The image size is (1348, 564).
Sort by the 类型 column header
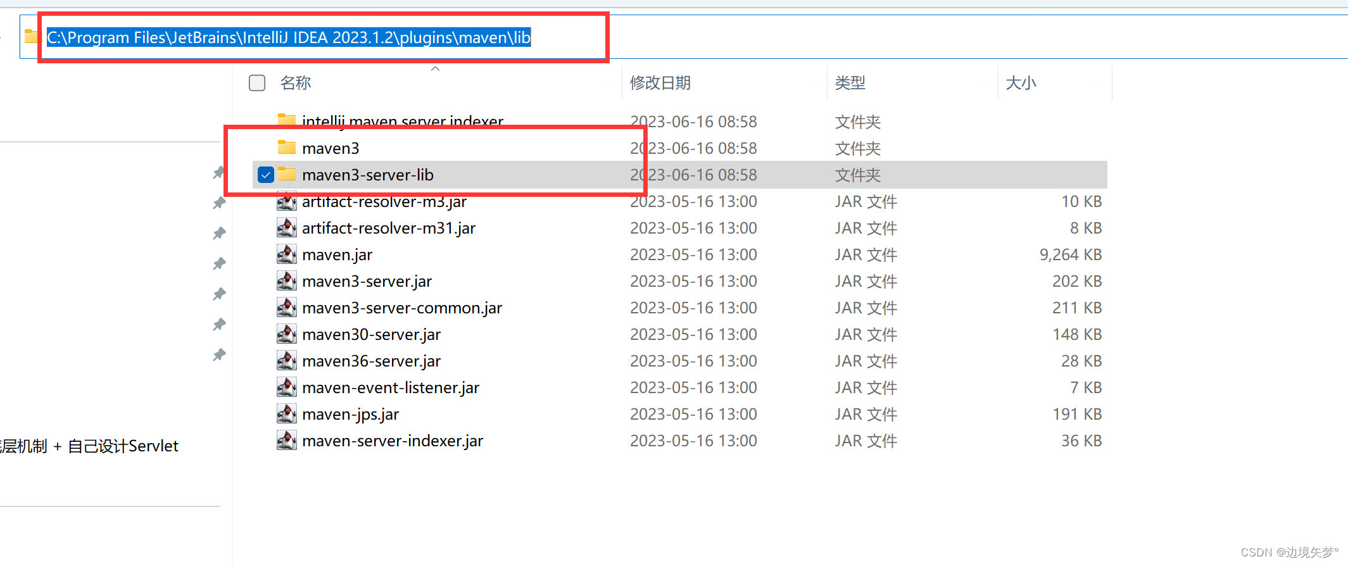click(850, 83)
